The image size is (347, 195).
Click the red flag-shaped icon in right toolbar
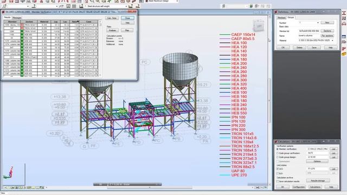click(344, 48)
